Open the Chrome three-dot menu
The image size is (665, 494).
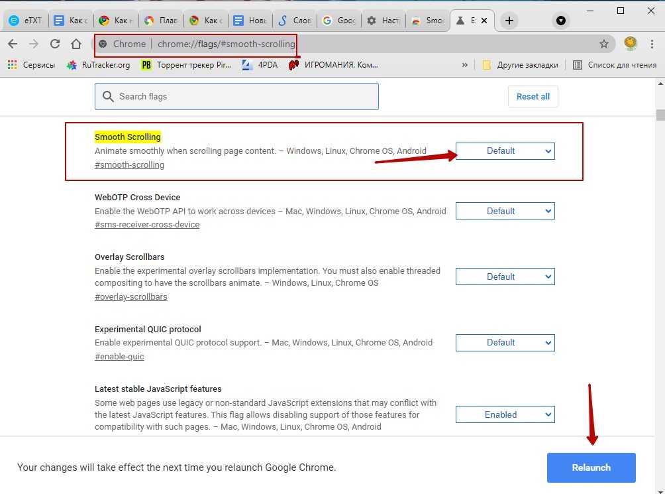(x=652, y=44)
